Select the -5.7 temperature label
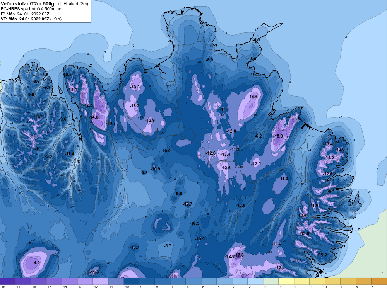 tap(168, 246)
